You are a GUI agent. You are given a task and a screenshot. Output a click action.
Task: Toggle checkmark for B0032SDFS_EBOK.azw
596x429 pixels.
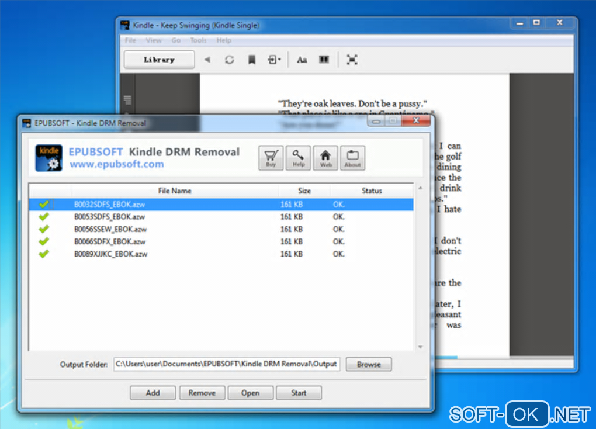[44, 204]
